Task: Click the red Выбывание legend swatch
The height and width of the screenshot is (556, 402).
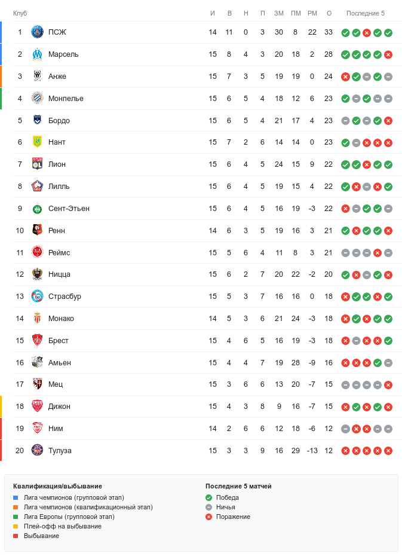Action: pos(16,536)
